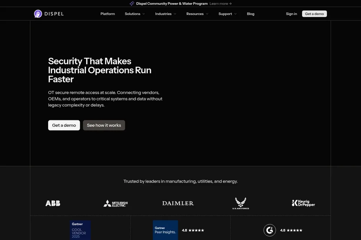Click the arrow icon after Learn more

coord(230,4)
